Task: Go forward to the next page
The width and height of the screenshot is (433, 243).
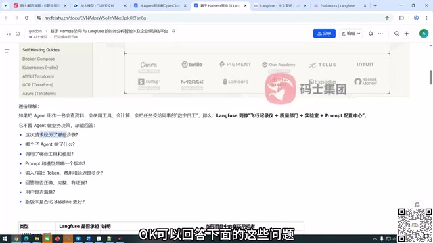Action: click(x=16, y=18)
